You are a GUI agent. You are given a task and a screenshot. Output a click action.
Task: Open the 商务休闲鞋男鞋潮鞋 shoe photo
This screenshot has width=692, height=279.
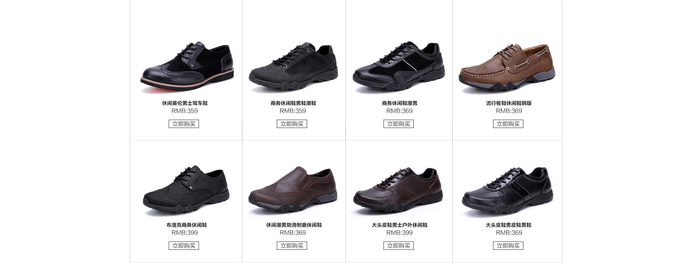(293, 66)
